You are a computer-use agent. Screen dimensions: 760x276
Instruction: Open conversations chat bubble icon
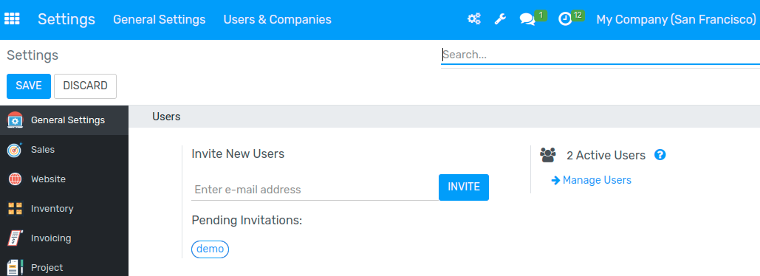(x=527, y=20)
